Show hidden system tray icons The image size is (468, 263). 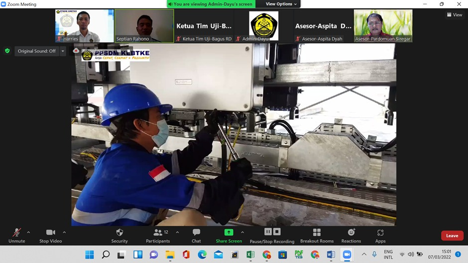(x=364, y=255)
